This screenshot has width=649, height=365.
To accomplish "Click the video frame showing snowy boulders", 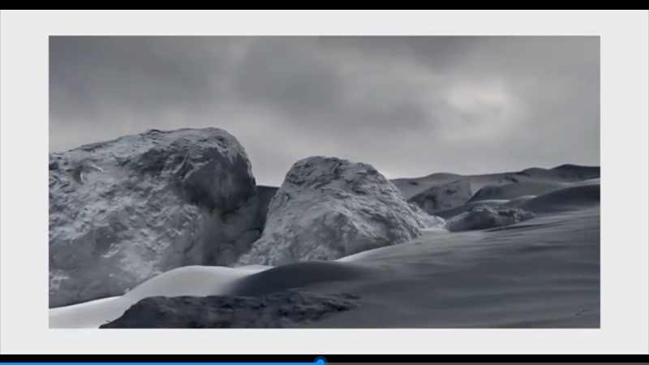I will coord(324,182).
